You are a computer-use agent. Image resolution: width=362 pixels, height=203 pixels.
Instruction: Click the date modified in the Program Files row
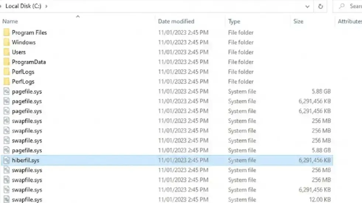[183, 32]
